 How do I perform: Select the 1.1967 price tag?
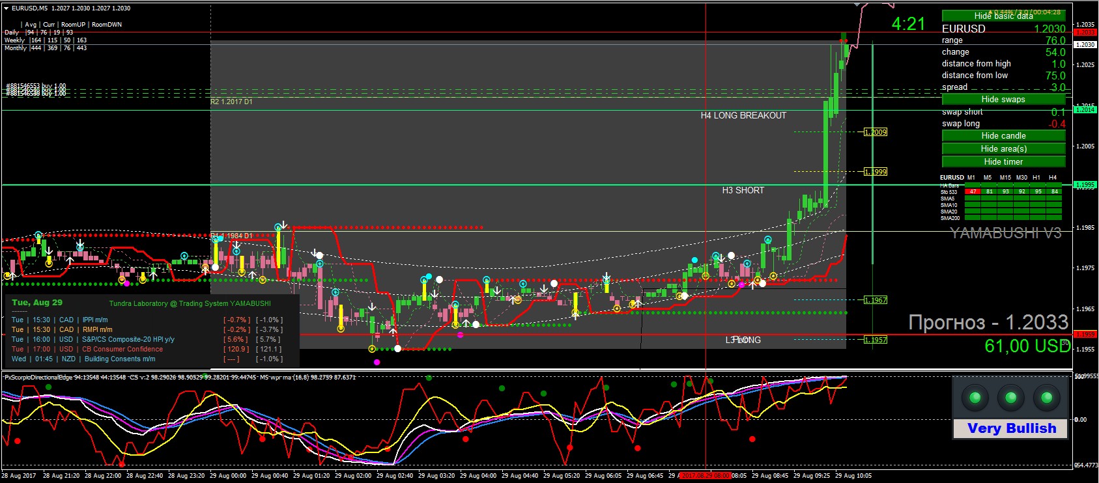pos(876,300)
